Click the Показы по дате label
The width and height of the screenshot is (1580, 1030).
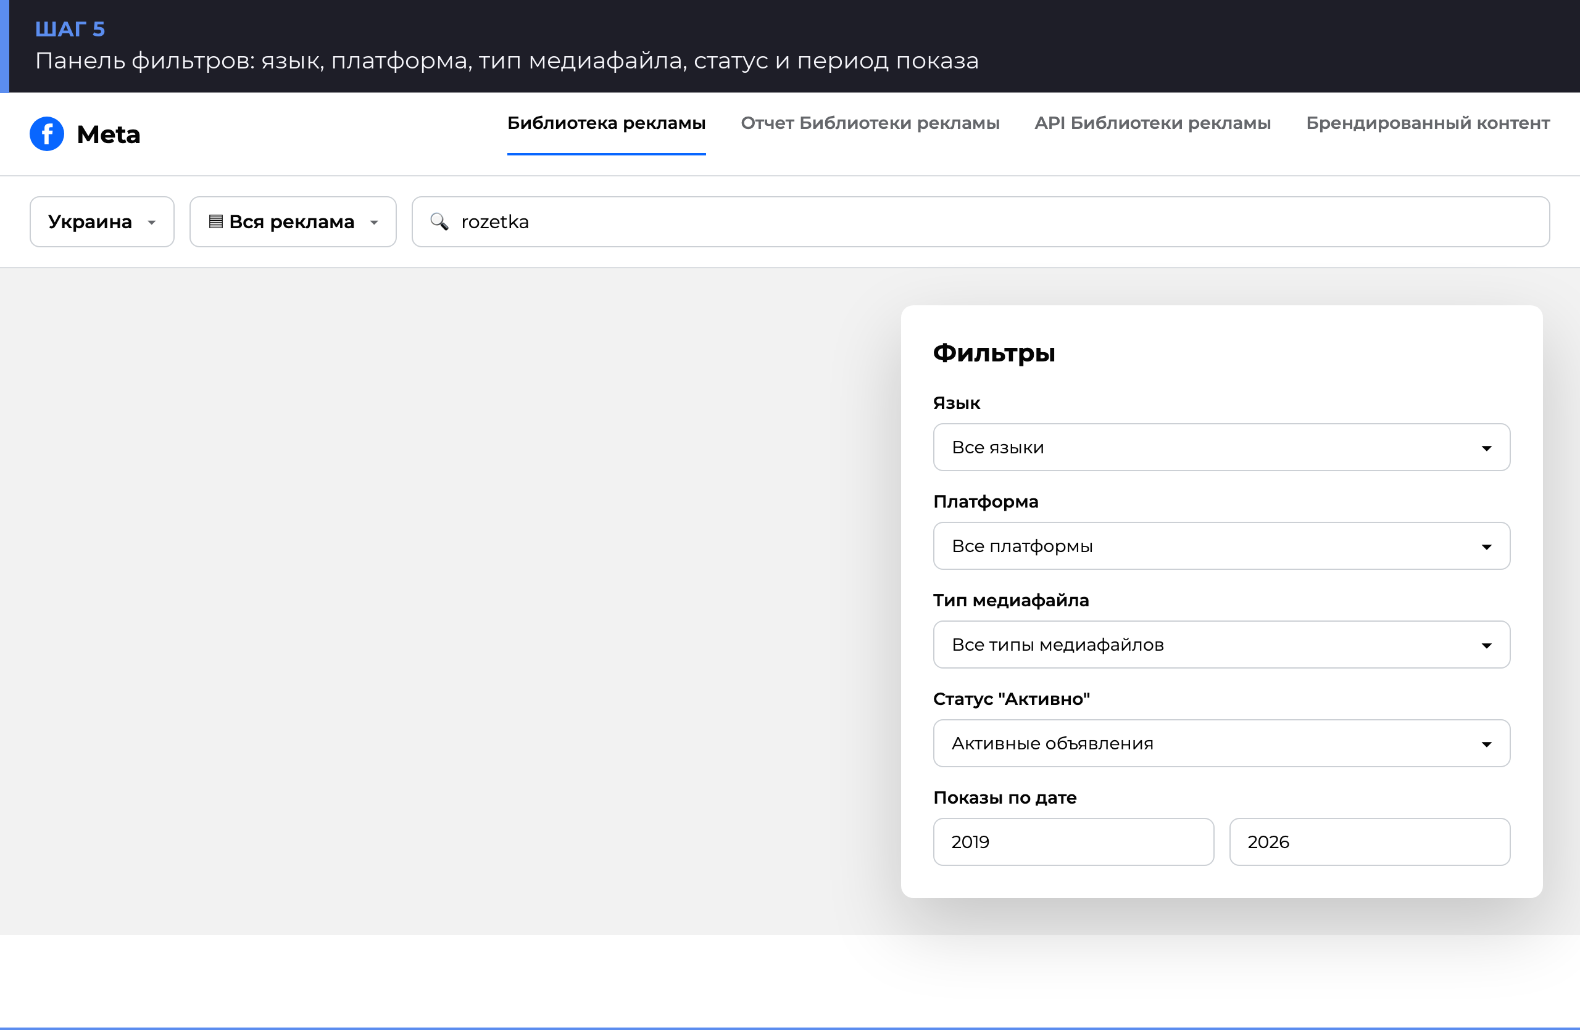tap(1005, 798)
